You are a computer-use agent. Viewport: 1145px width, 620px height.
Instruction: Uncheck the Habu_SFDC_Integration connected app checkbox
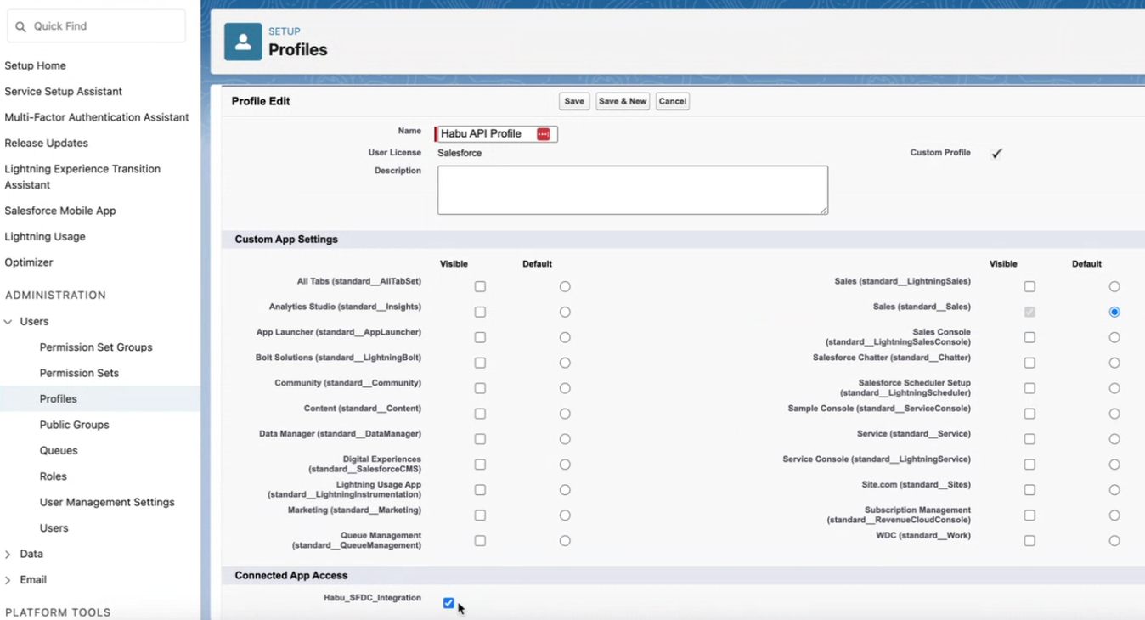[448, 603]
